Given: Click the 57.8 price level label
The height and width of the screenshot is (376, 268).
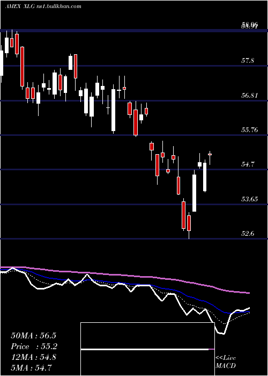Looking at the screenshot, I should (248, 61).
